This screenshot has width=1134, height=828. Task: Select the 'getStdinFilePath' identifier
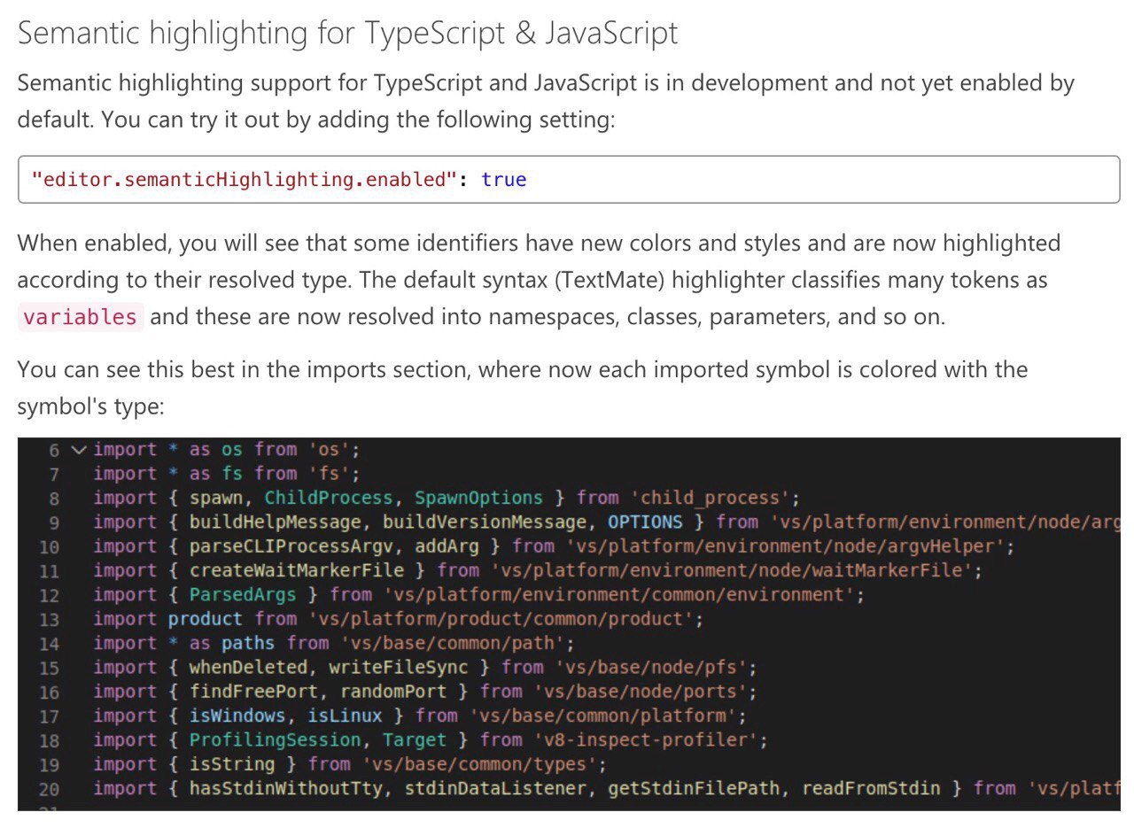pos(694,787)
